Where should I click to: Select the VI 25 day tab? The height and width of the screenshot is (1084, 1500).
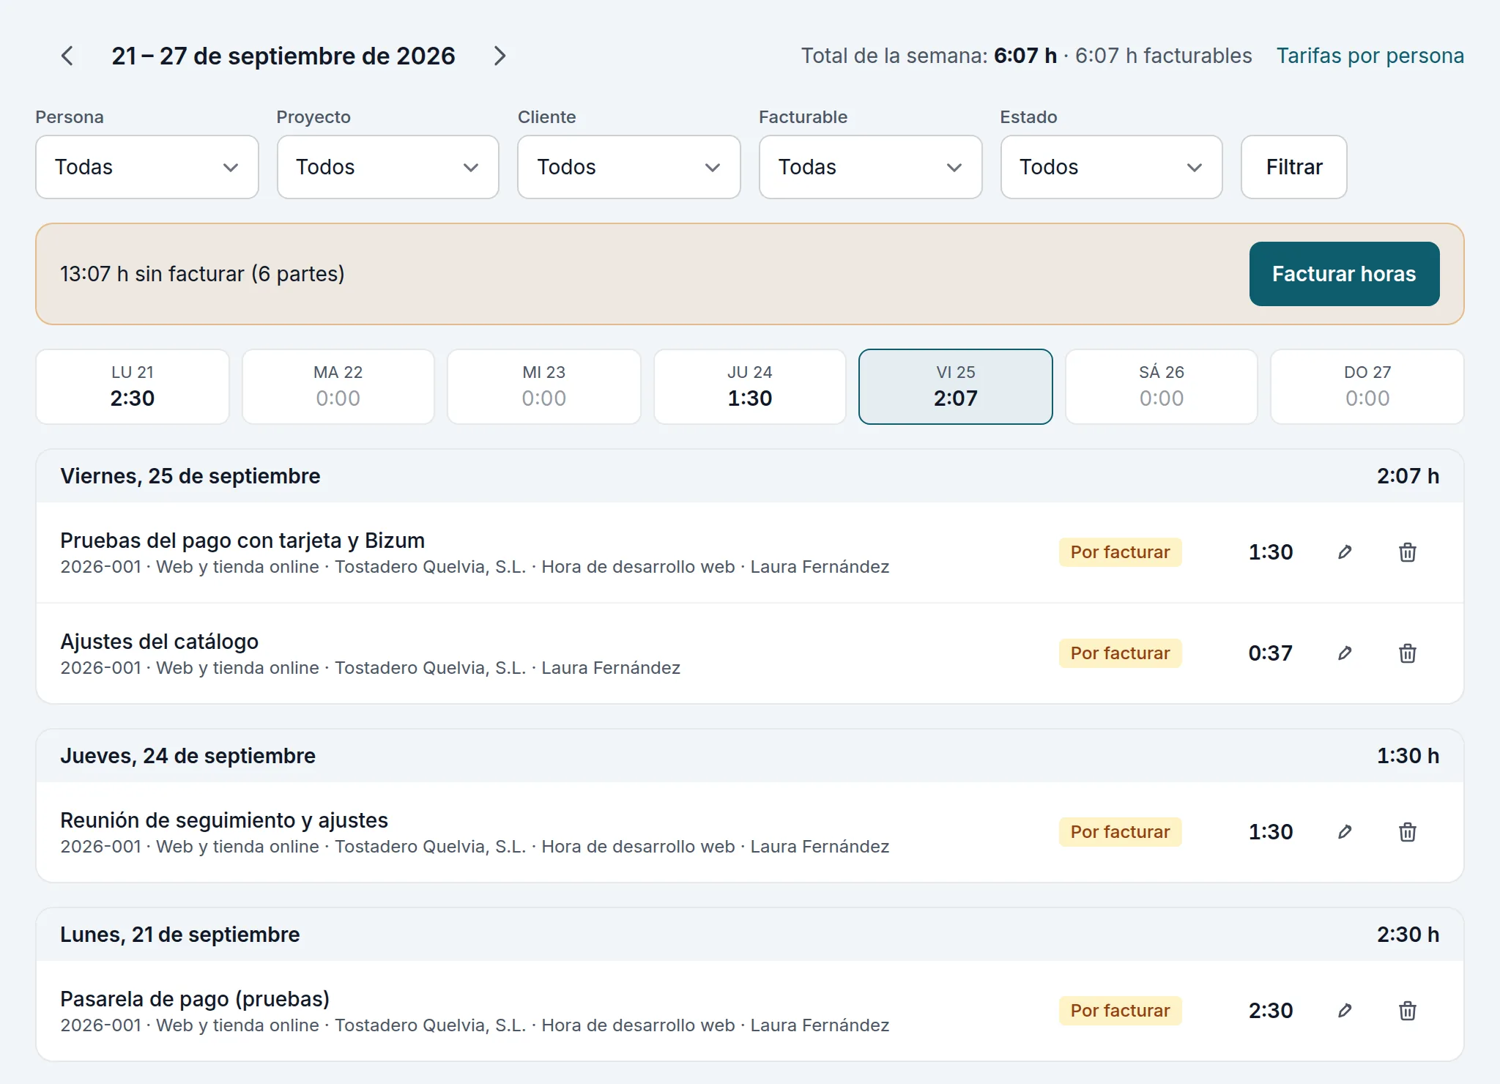(956, 387)
